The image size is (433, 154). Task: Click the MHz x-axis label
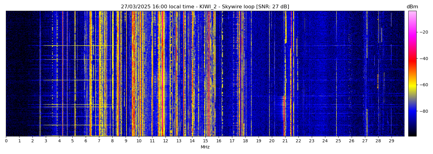tap(205, 147)
